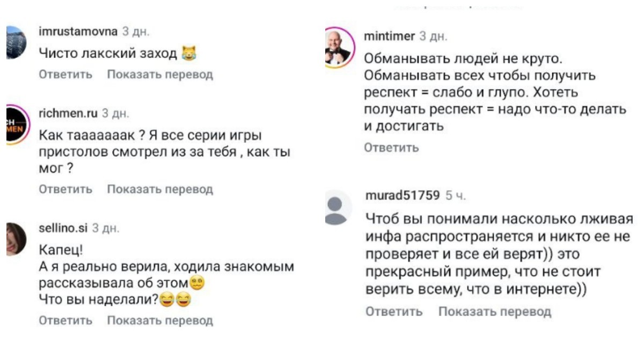Image resolution: width=644 pixels, height=338 pixels.
Task: Reply to murad51759's comment
Action: (x=394, y=312)
